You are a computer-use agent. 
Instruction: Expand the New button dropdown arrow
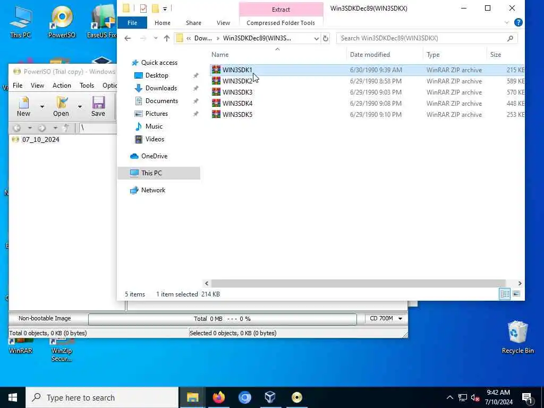click(42, 106)
